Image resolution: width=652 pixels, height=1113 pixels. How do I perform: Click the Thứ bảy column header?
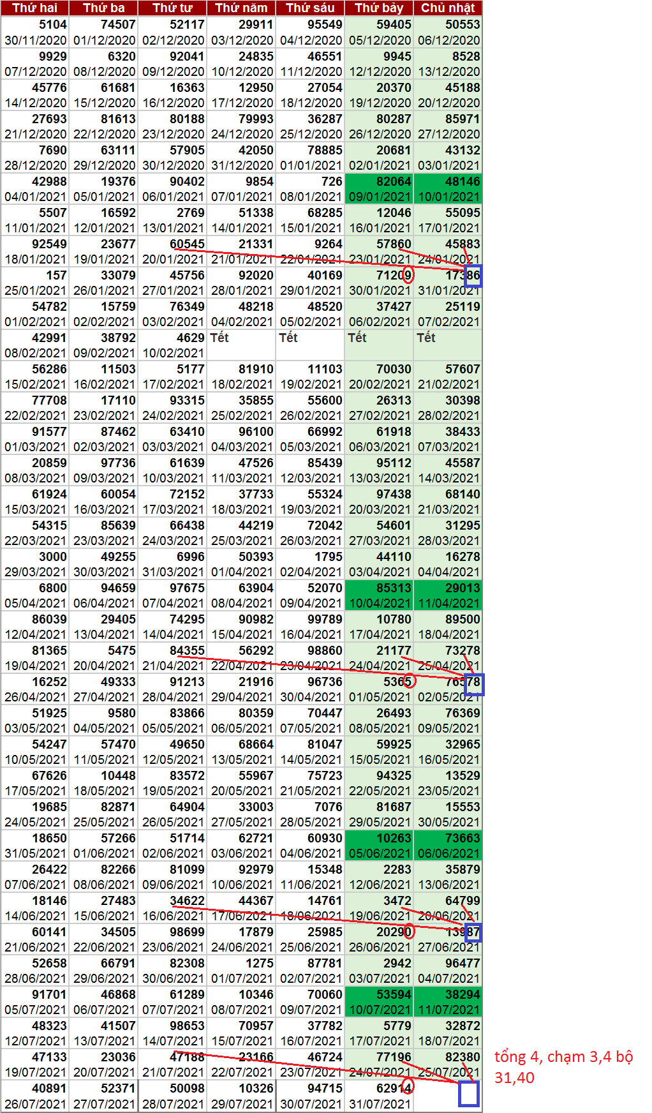pyautogui.click(x=379, y=8)
